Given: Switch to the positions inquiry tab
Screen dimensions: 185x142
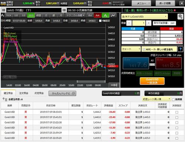Looking at the screenshot, I should [x=8, y=93].
